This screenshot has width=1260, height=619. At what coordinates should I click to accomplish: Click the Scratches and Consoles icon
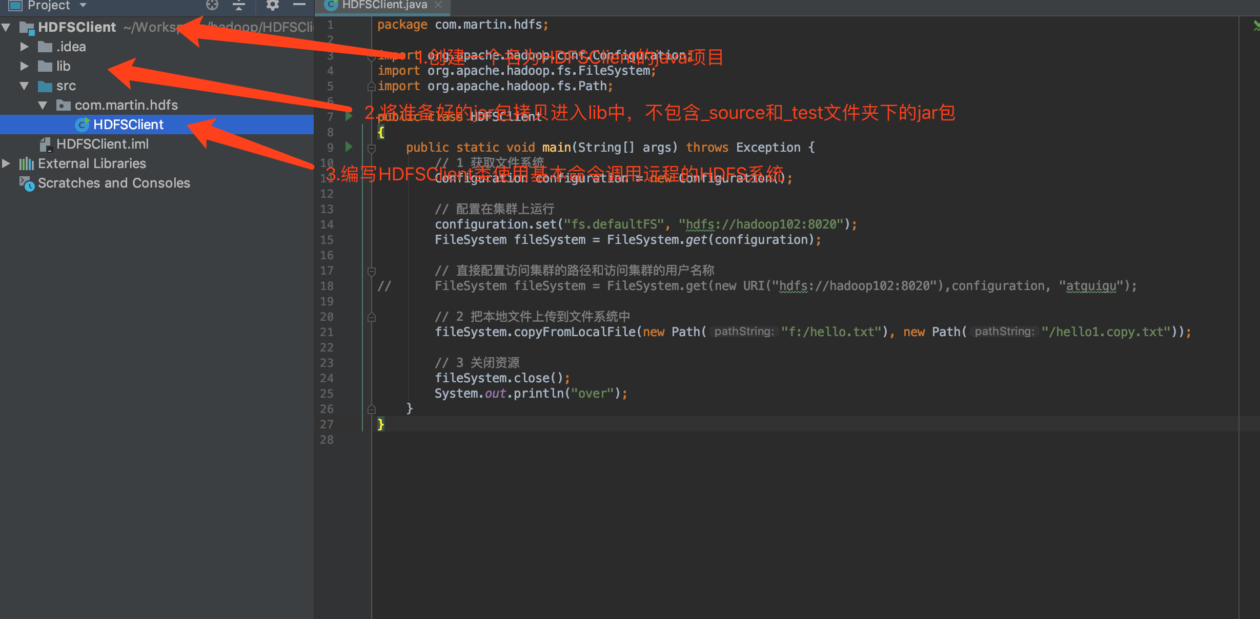[x=26, y=183]
